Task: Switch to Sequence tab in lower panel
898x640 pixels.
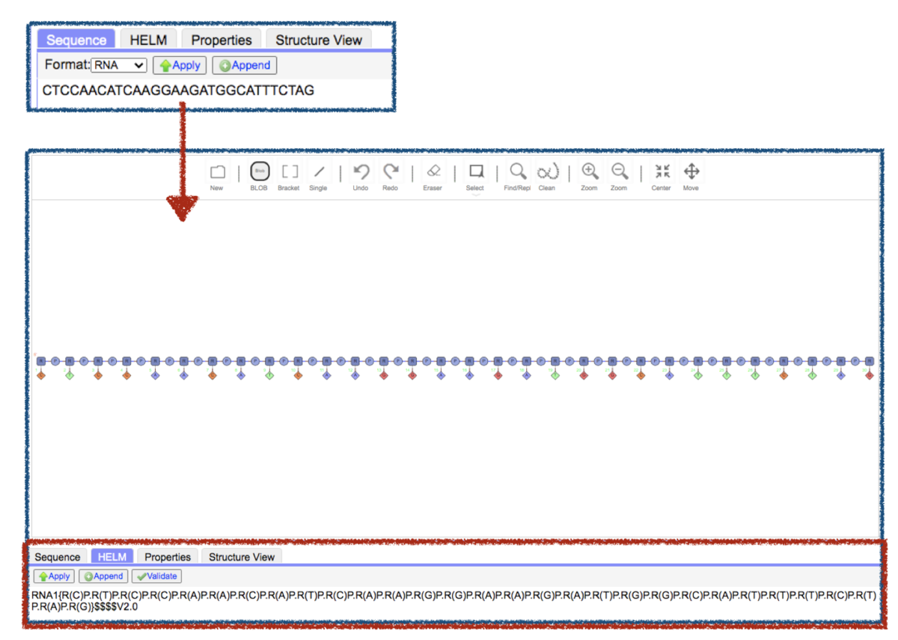Action: 58,557
